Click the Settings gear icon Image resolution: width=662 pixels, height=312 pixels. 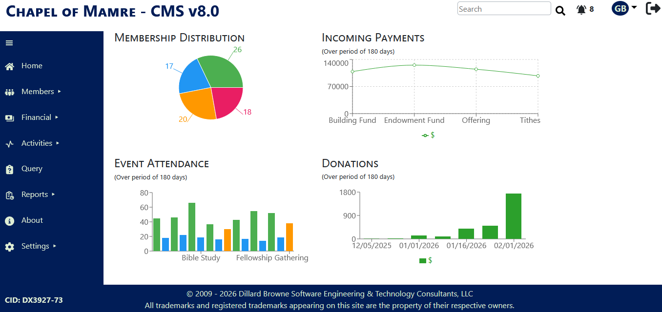(x=9, y=247)
